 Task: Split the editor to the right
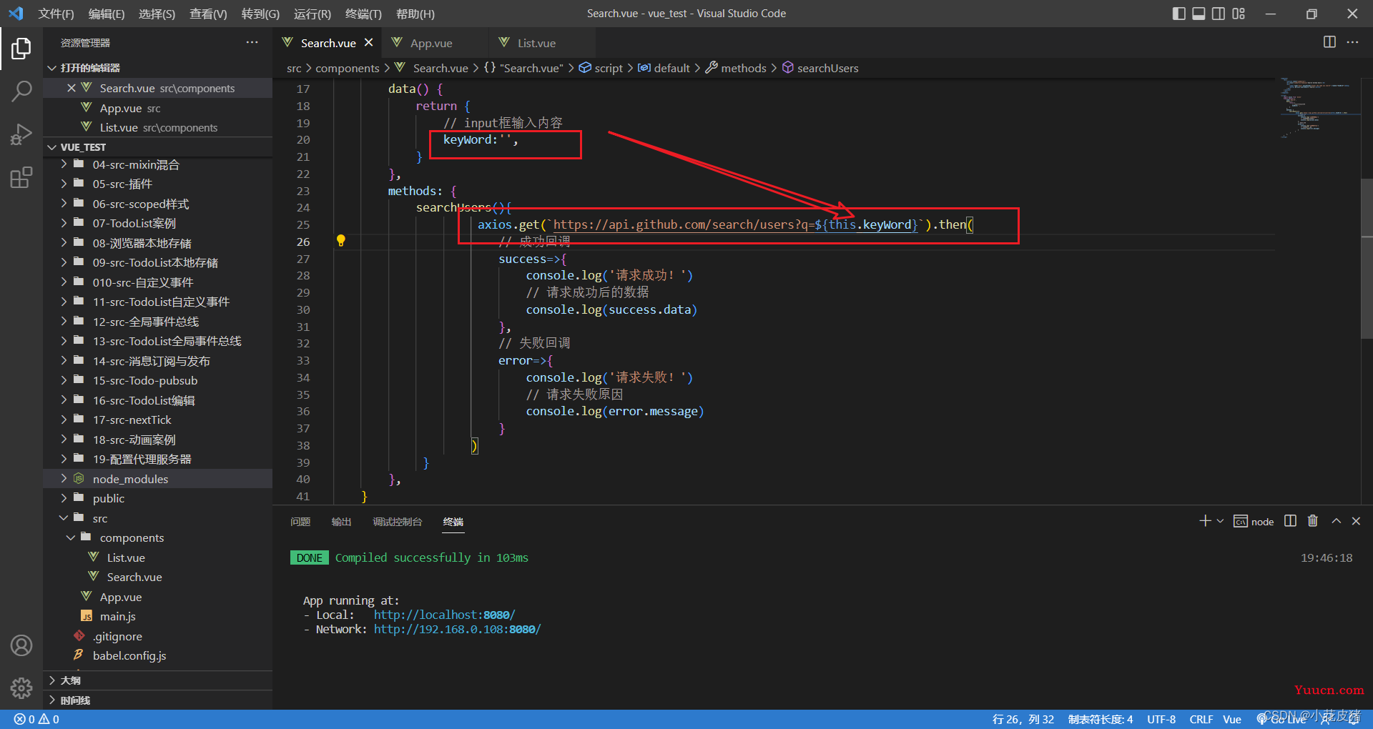[x=1329, y=42]
